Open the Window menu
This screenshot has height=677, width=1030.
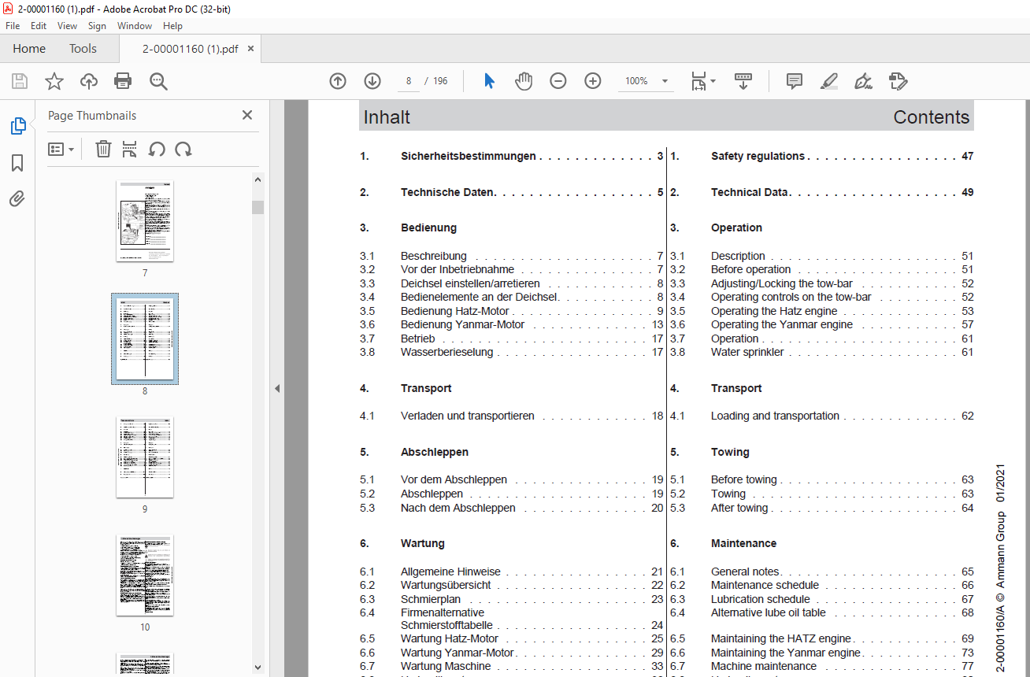tap(135, 26)
